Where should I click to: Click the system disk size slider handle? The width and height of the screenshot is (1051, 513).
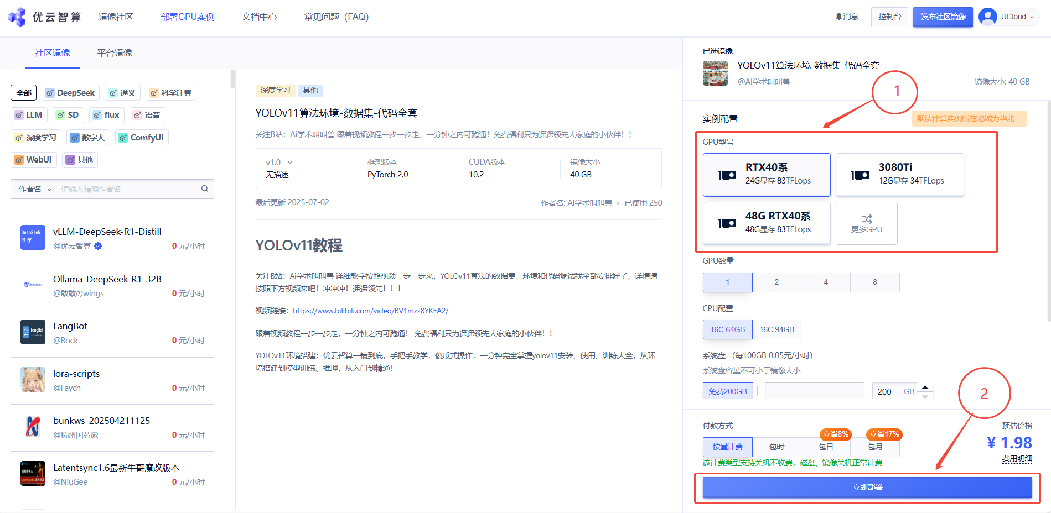point(759,391)
